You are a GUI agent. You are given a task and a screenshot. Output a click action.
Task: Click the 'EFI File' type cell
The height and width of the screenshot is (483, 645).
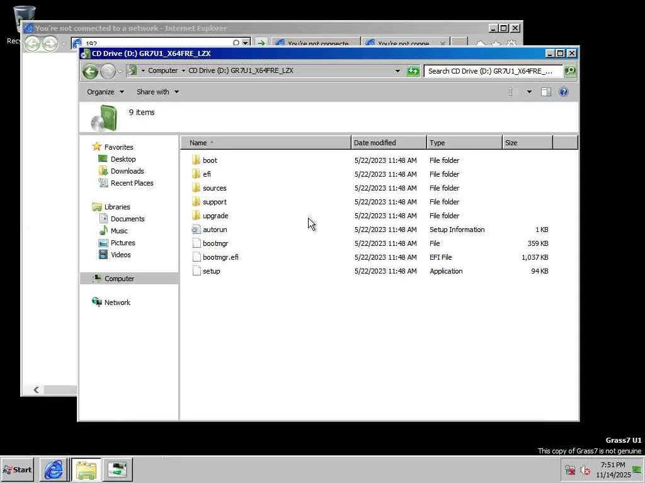440,257
